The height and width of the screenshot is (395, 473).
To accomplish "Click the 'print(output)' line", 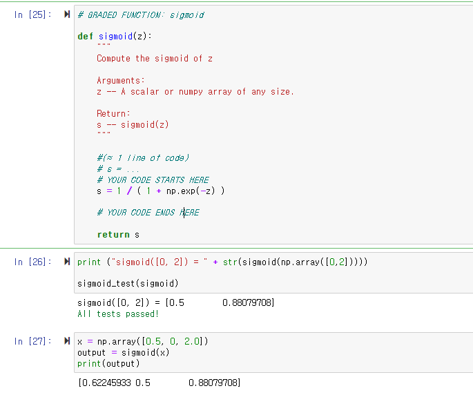I will click(108, 364).
